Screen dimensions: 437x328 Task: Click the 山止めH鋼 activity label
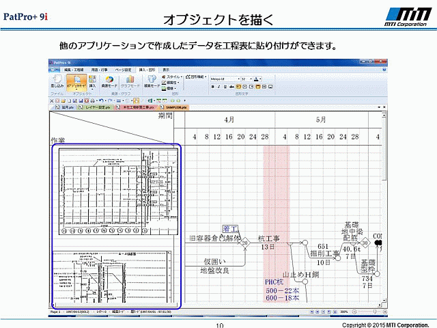301,275
